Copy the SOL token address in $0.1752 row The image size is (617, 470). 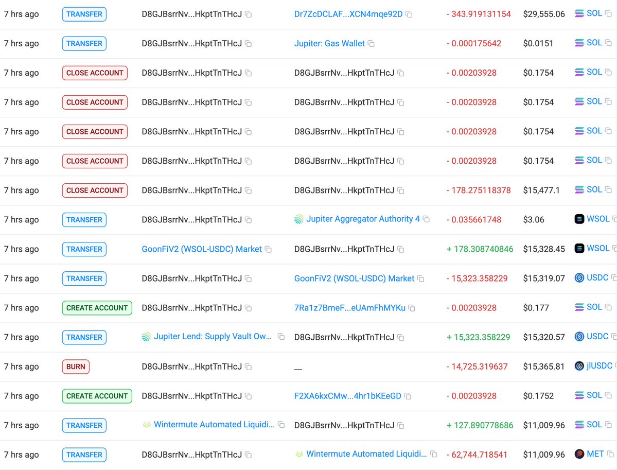click(x=608, y=395)
